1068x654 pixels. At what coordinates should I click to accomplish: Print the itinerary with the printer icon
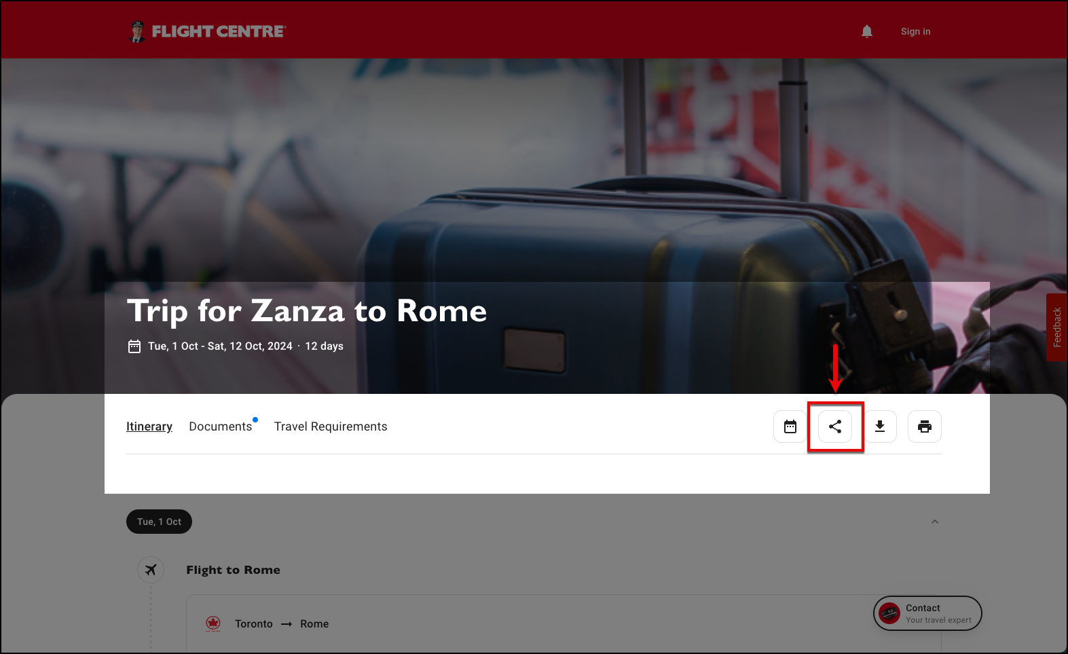[925, 426]
